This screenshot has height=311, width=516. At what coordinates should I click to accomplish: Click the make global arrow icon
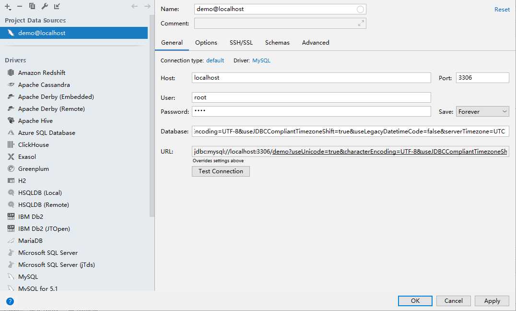pos(57,6)
